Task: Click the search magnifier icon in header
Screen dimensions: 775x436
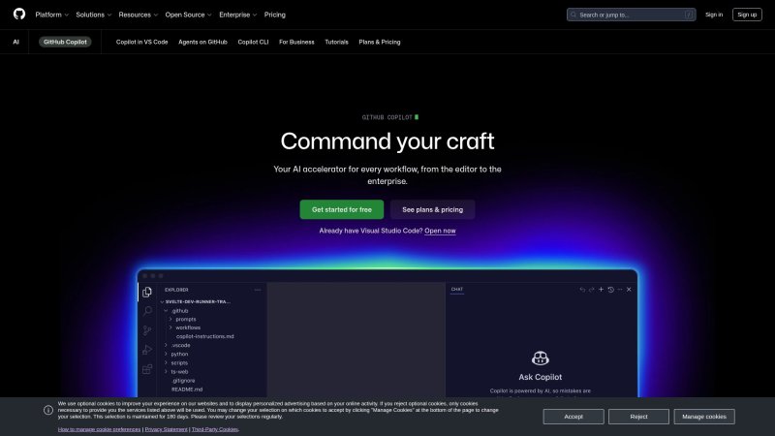Action: click(573, 15)
